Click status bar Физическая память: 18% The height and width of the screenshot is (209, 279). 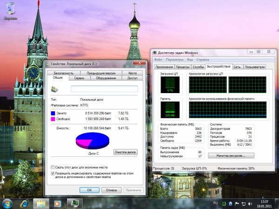(x=236, y=168)
